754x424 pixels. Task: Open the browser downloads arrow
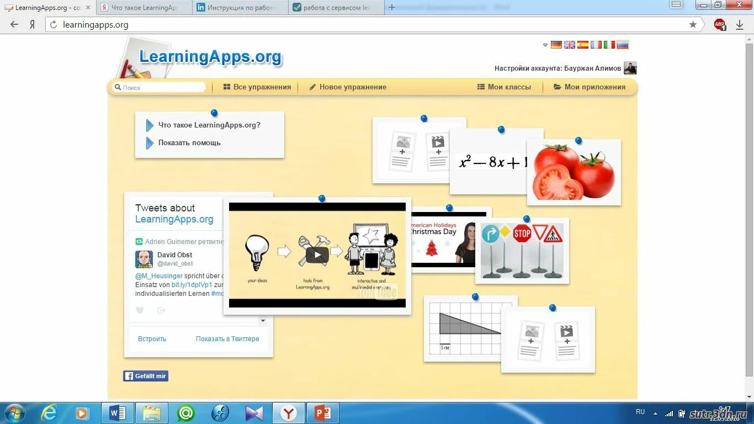pos(740,24)
